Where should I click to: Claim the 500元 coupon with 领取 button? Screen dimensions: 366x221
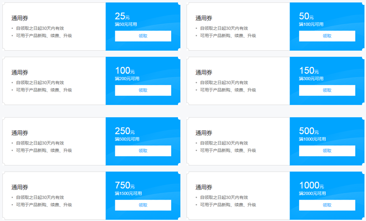click(x=327, y=151)
